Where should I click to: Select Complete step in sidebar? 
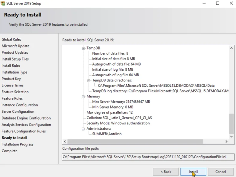(10, 151)
